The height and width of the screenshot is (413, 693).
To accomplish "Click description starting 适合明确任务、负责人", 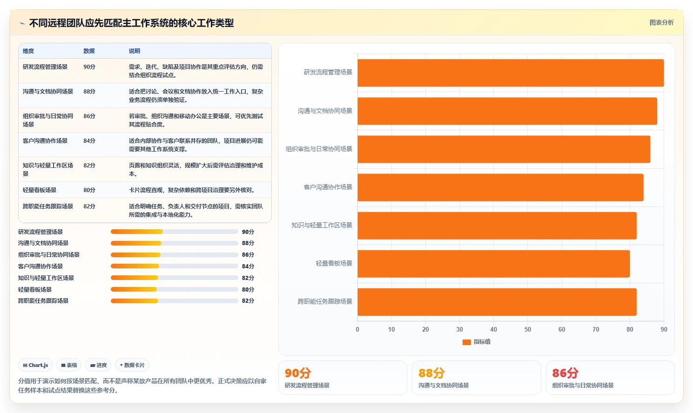I will pos(196,211).
